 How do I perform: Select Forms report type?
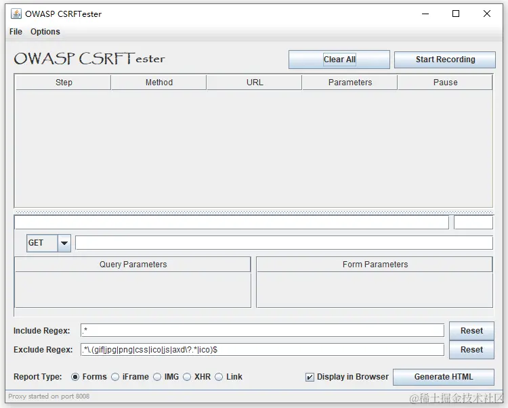tap(75, 377)
